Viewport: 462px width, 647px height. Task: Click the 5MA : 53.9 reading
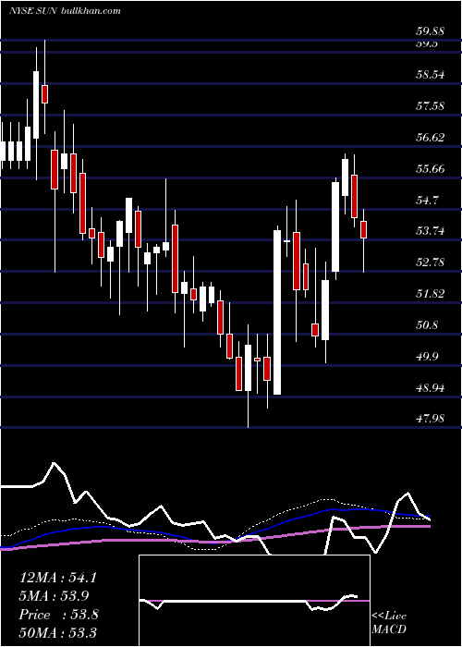(x=55, y=596)
